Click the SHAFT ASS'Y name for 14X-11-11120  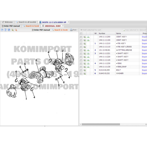point(123,60)
